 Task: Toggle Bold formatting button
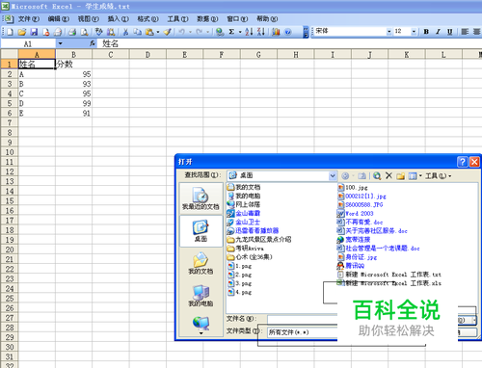tap(426, 32)
